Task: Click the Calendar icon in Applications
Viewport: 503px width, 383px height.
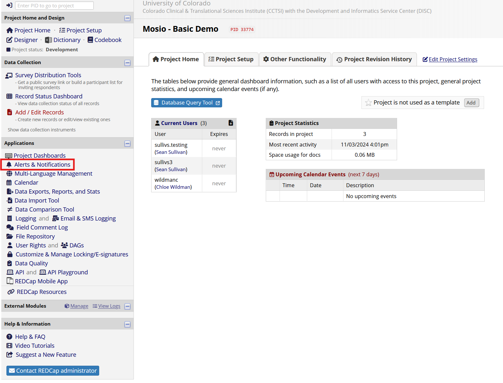Action: (x=9, y=183)
